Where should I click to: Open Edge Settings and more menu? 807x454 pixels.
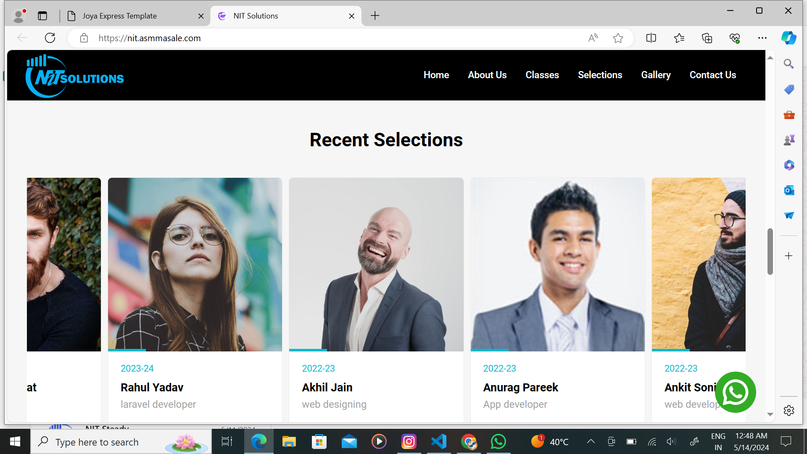tap(762, 38)
